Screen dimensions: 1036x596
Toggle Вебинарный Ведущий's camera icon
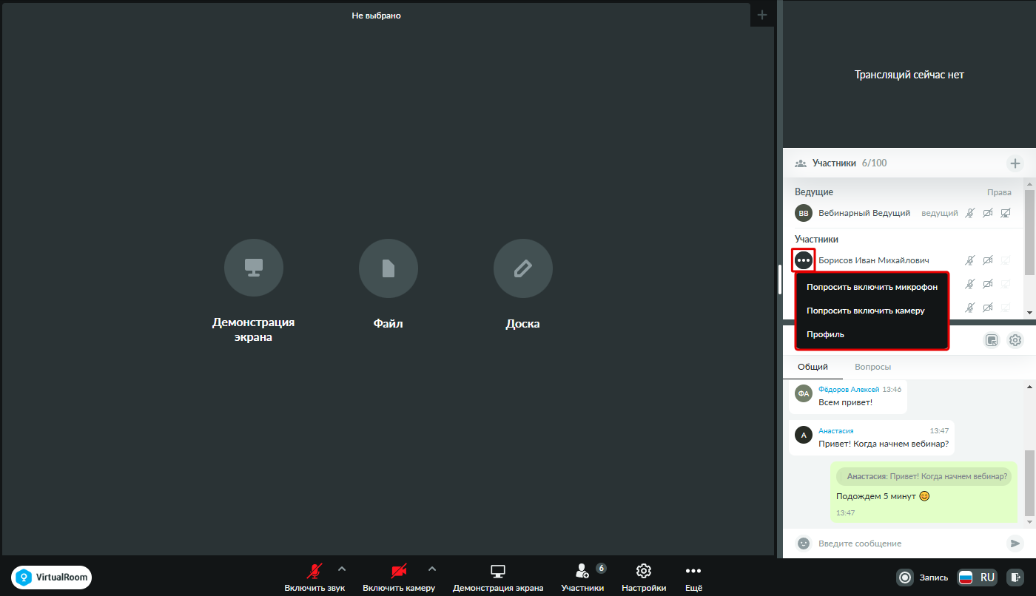tap(988, 213)
